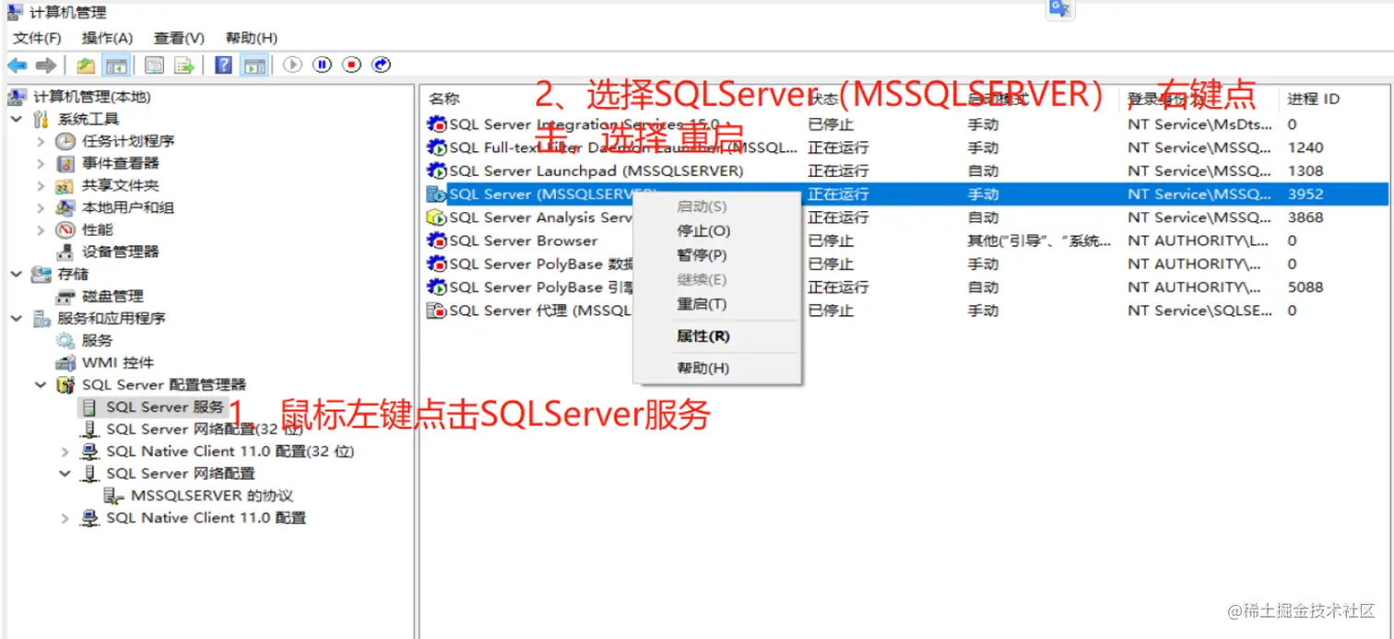Click the Export List toolbar icon
Screen dimensions: 1394x639
click(184, 65)
